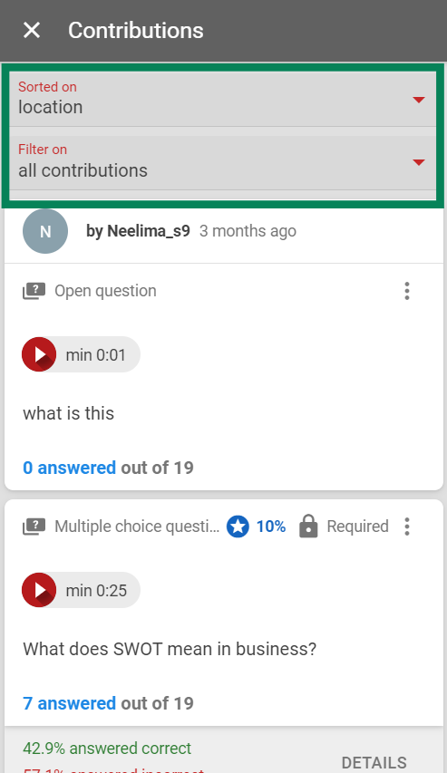View the 0 answered responses link
Image resolution: width=447 pixels, height=773 pixels.
tap(70, 468)
